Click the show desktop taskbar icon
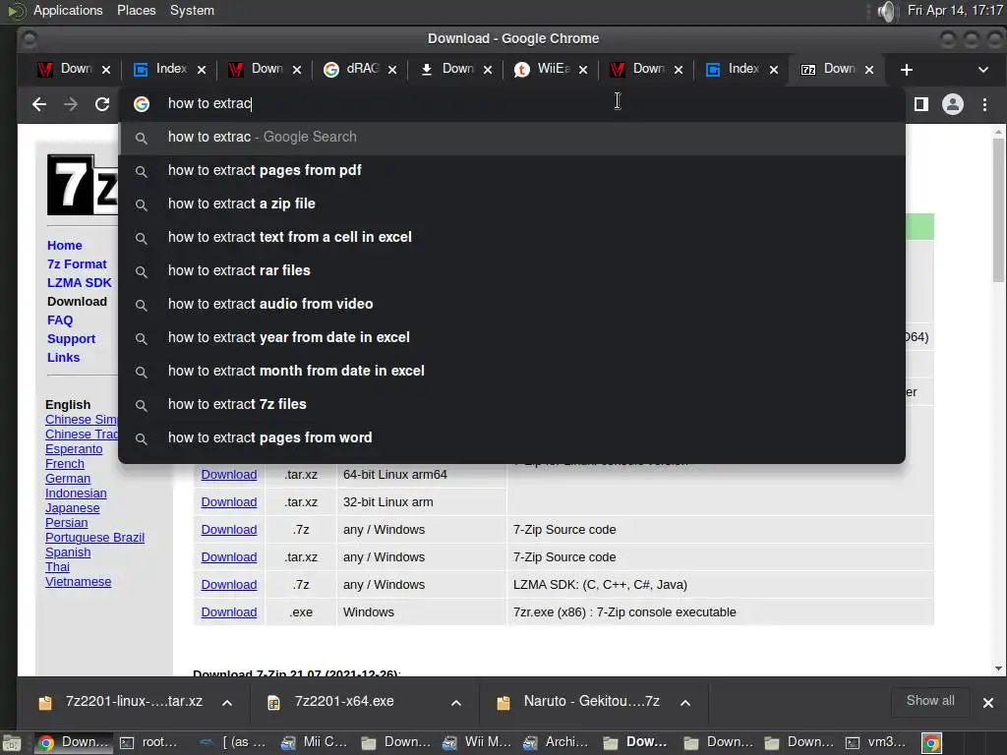 click(12, 743)
